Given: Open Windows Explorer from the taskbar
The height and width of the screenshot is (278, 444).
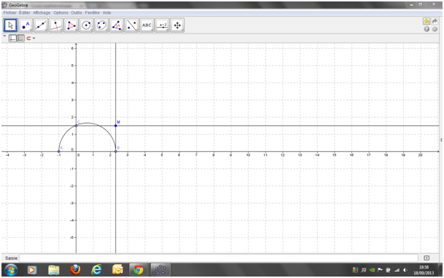Looking at the screenshot, I should click(x=53, y=270).
